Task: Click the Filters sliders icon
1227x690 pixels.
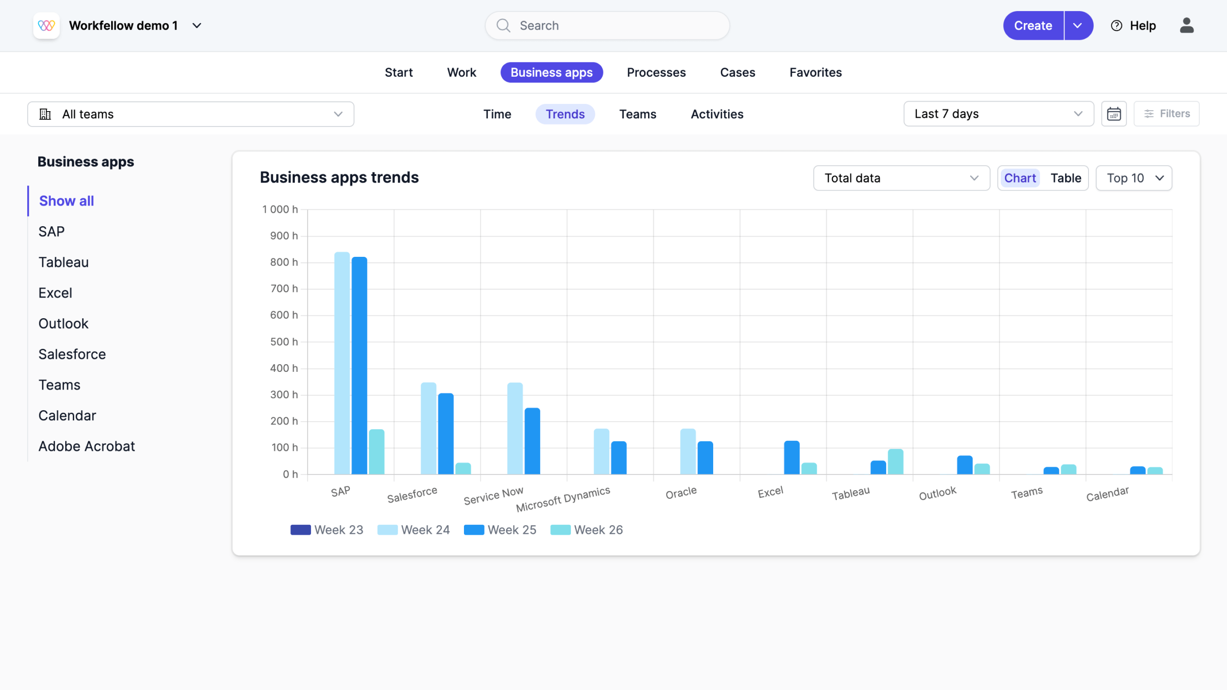Action: pos(1149,114)
